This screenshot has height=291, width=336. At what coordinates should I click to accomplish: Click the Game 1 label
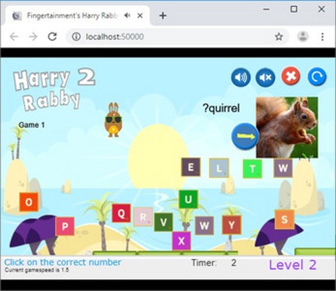(32, 125)
